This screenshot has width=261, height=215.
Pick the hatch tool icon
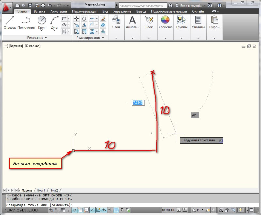(64, 31)
